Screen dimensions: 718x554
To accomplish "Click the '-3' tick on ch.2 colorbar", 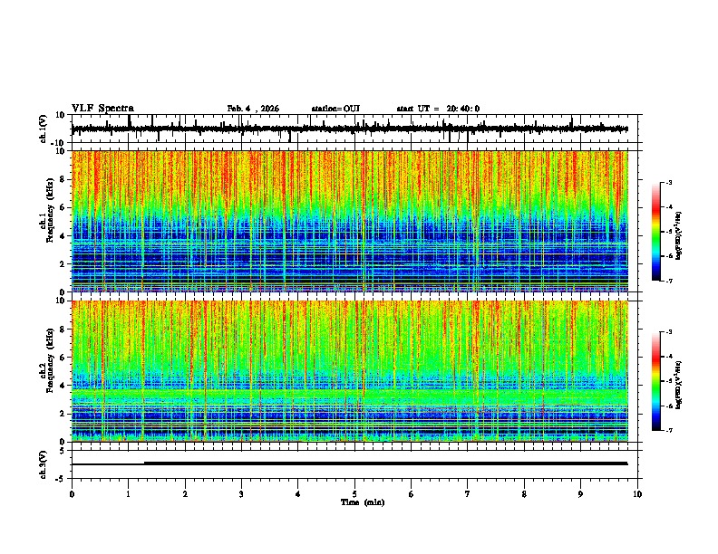I will pos(669,332).
